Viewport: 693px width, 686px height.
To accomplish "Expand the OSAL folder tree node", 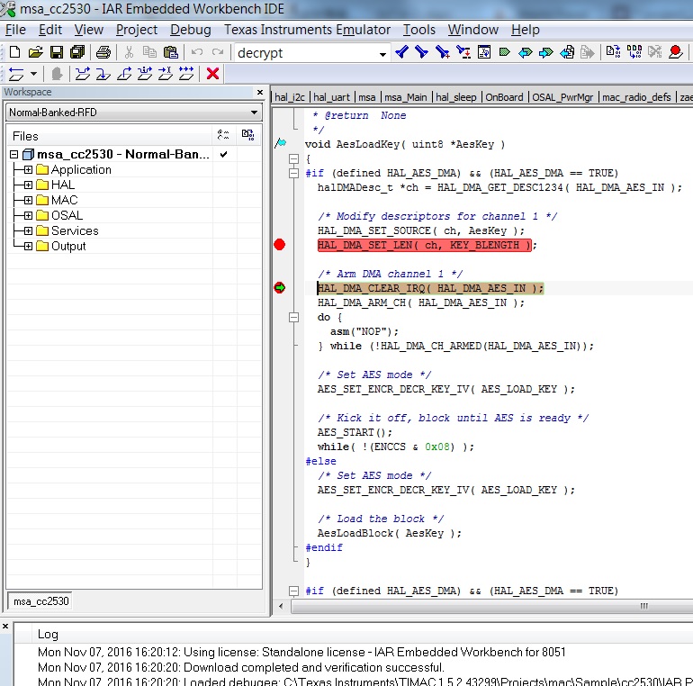I will pyautogui.click(x=28, y=215).
